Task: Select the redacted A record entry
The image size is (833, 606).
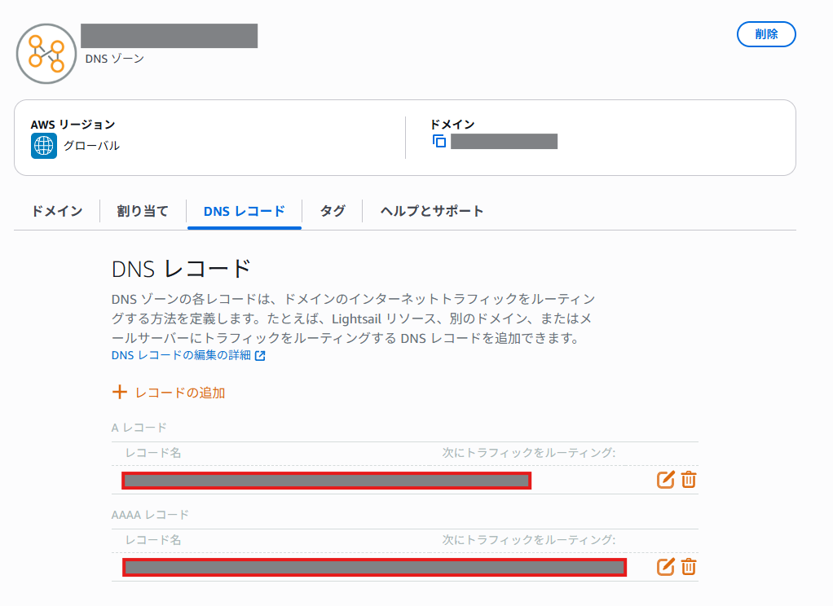Action: 326,481
